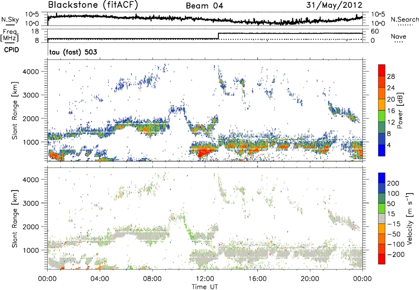
Task: Select the 'CPID' row label
Action: point(12,50)
